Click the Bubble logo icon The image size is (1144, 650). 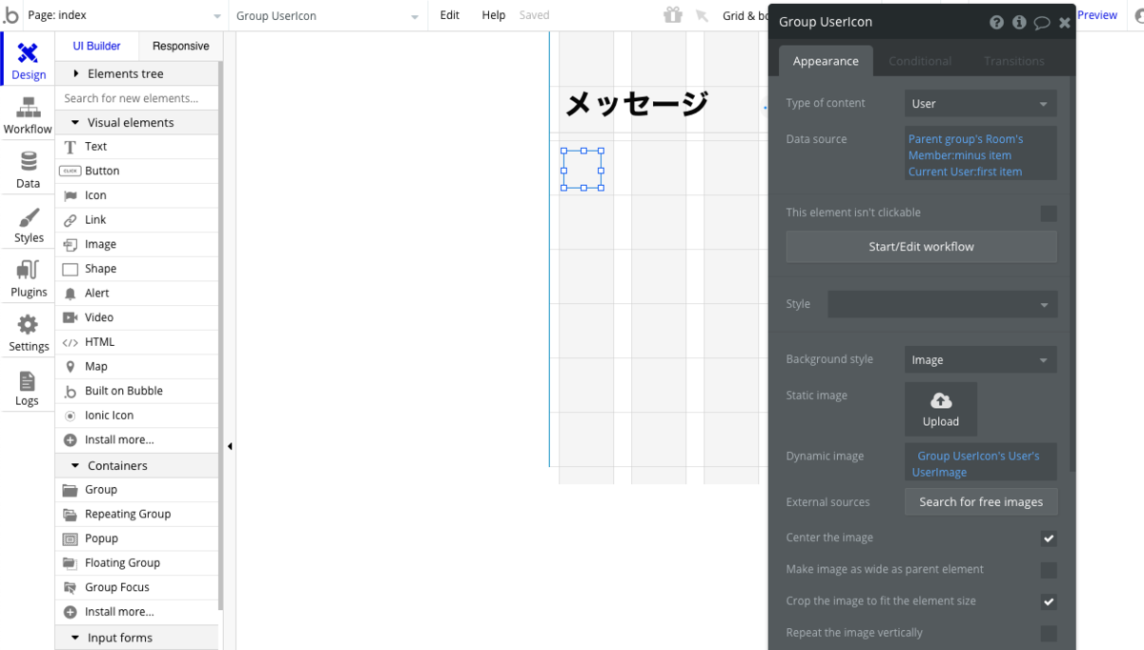11,15
